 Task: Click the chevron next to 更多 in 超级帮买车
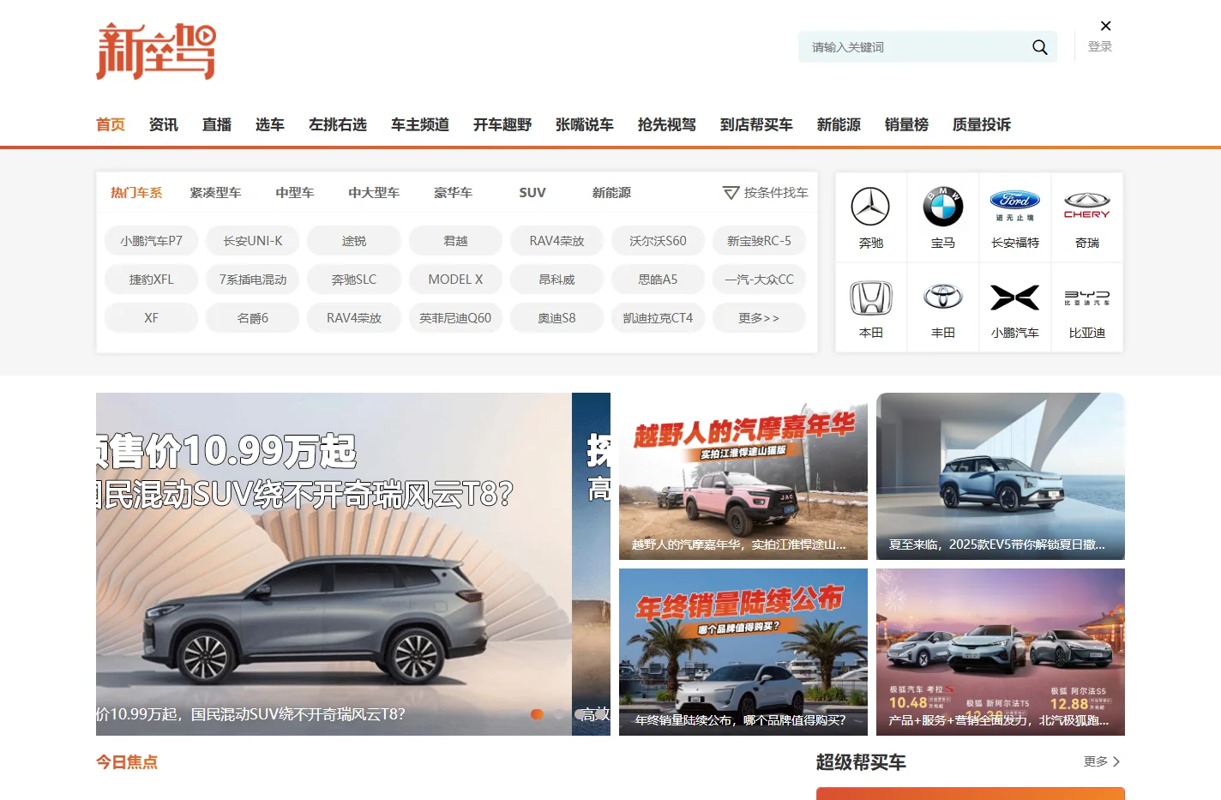coord(1116,761)
